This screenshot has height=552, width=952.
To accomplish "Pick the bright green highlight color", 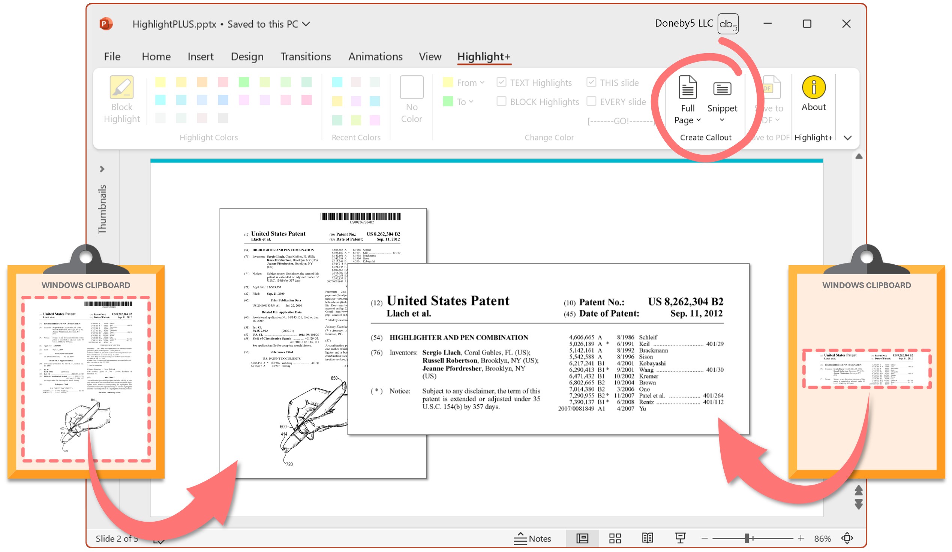I will (x=244, y=82).
